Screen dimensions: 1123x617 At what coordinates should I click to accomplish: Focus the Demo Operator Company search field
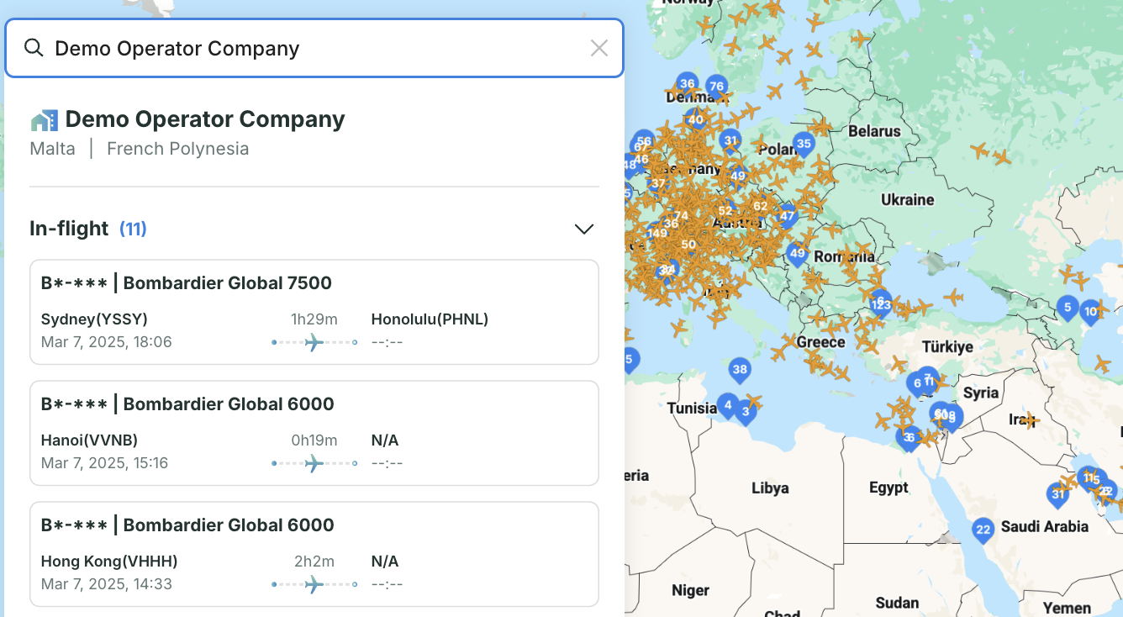314,48
